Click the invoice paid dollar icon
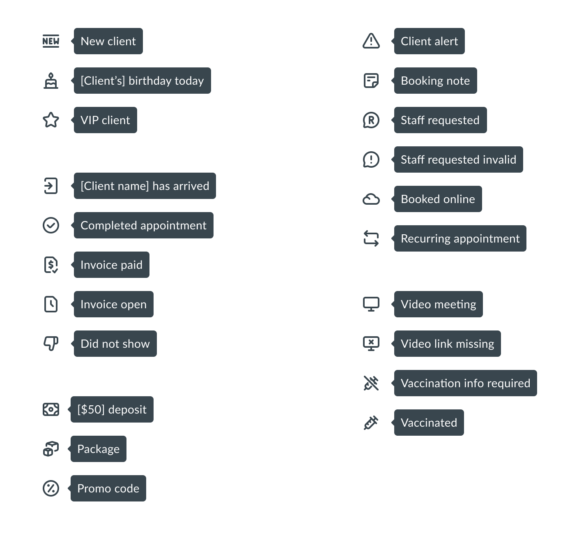 [x=51, y=265]
